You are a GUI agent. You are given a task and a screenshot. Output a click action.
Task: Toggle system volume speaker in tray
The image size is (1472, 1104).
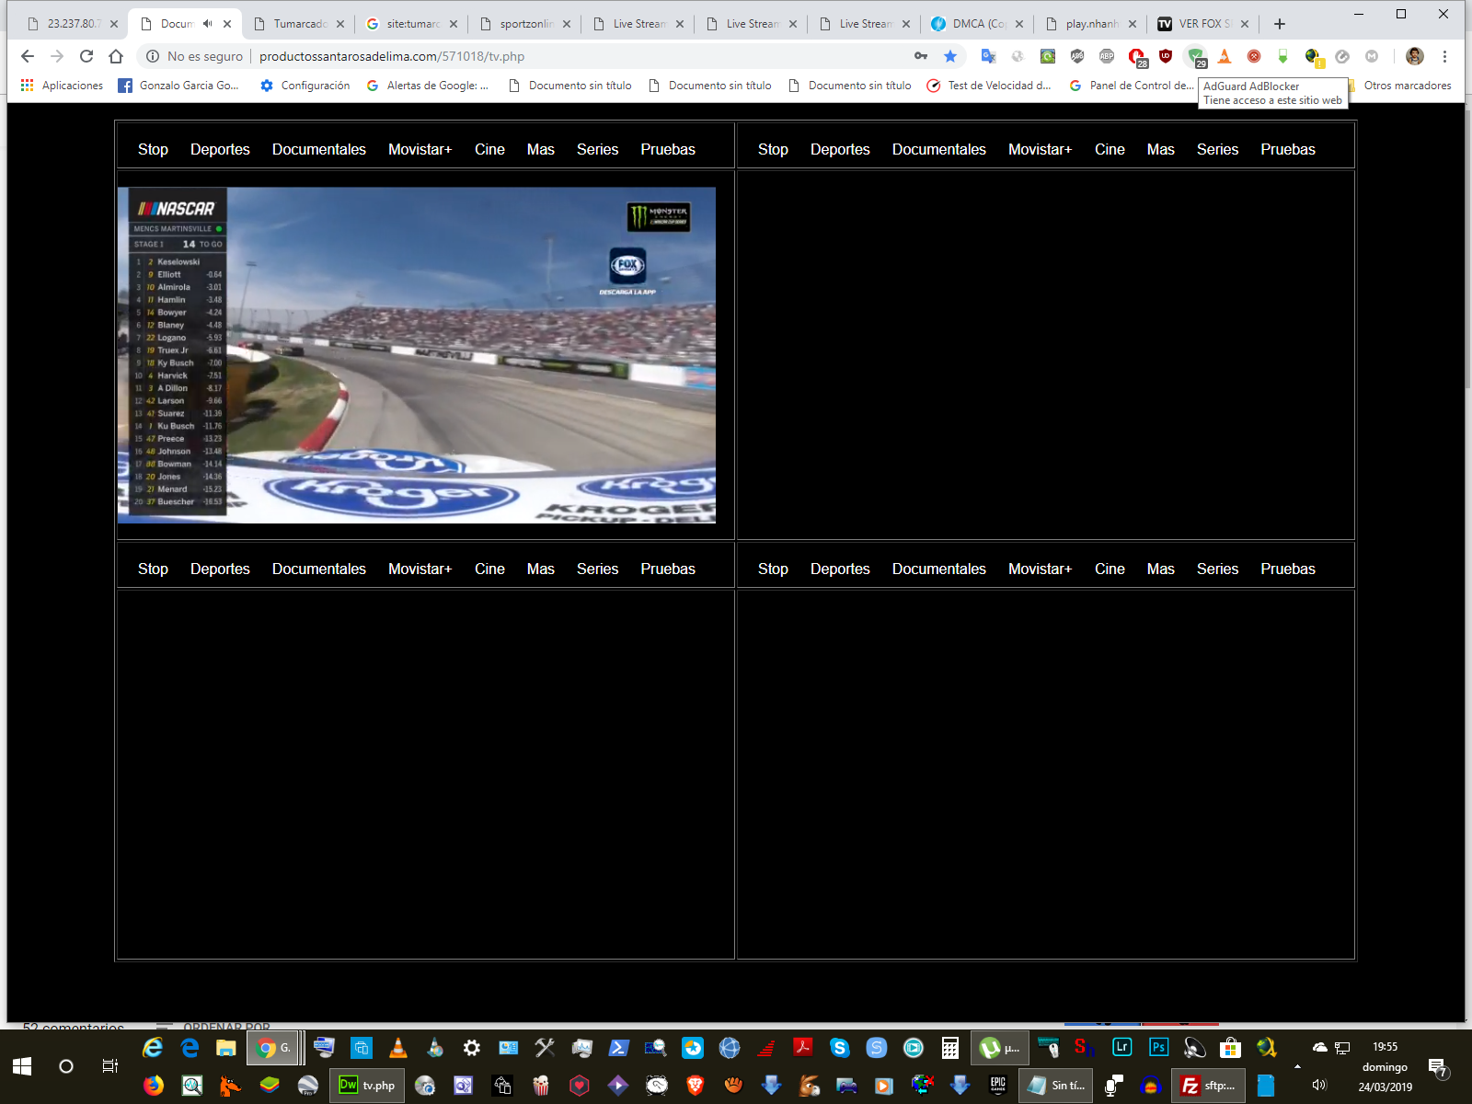(1319, 1086)
